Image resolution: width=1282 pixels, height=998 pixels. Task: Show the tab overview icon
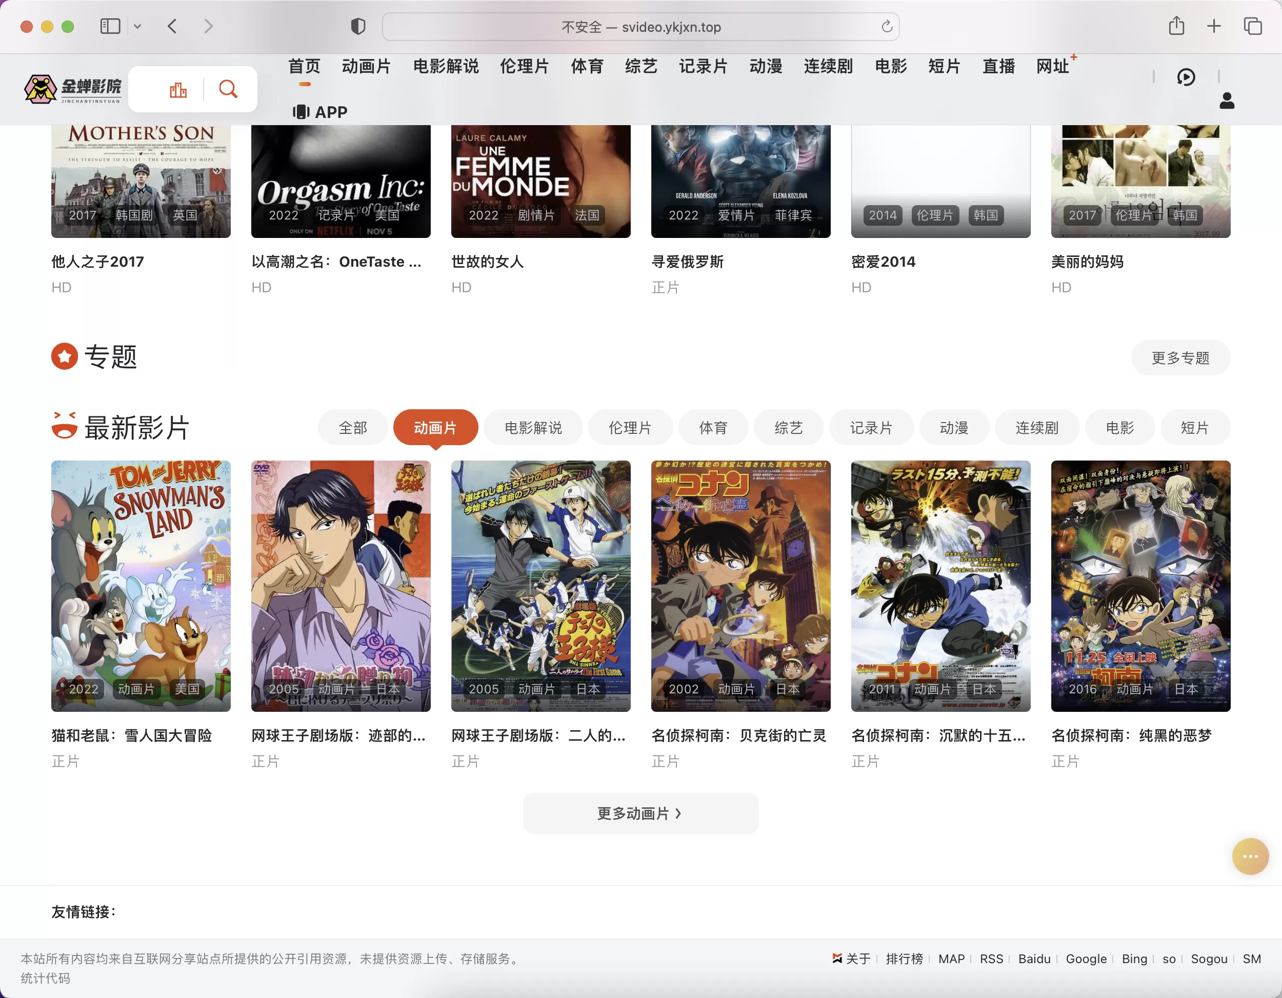click(1253, 26)
